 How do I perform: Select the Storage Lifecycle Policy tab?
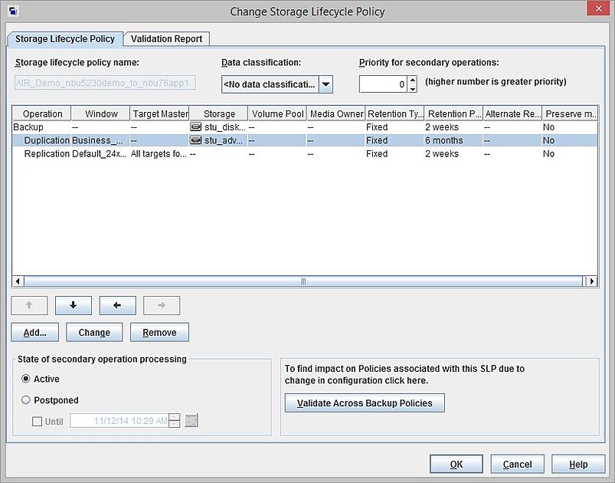(64, 38)
